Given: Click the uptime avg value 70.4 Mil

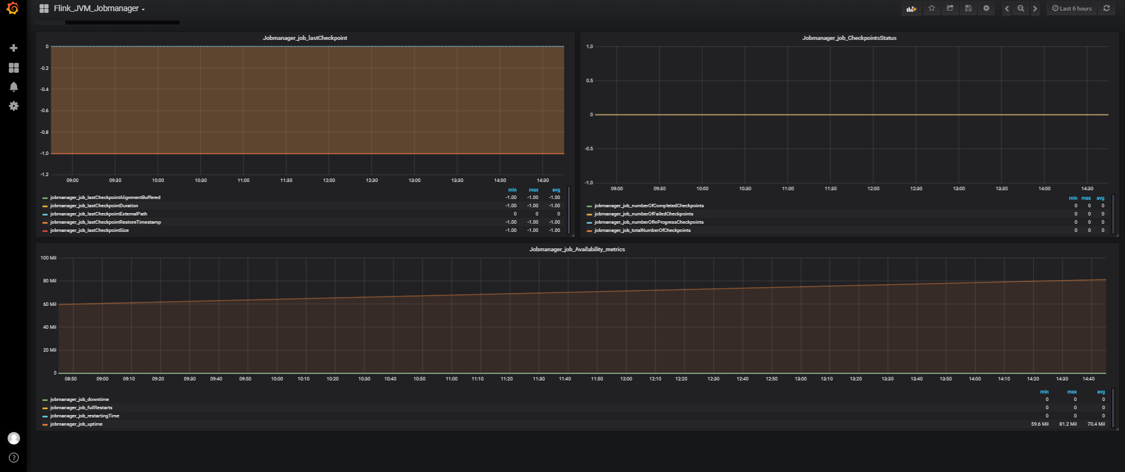Looking at the screenshot, I should pos(1096,424).
